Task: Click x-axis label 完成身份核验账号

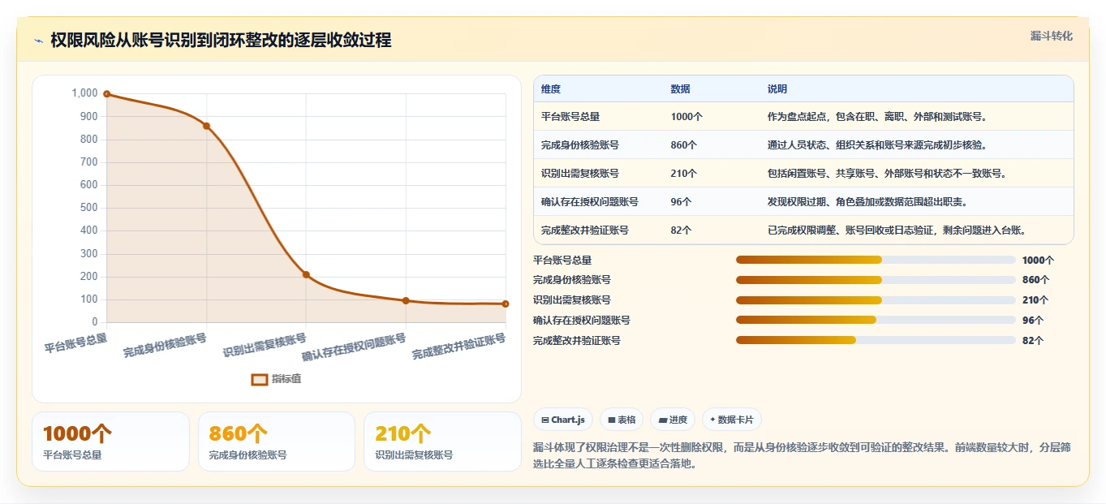Action: pos(165,346)
